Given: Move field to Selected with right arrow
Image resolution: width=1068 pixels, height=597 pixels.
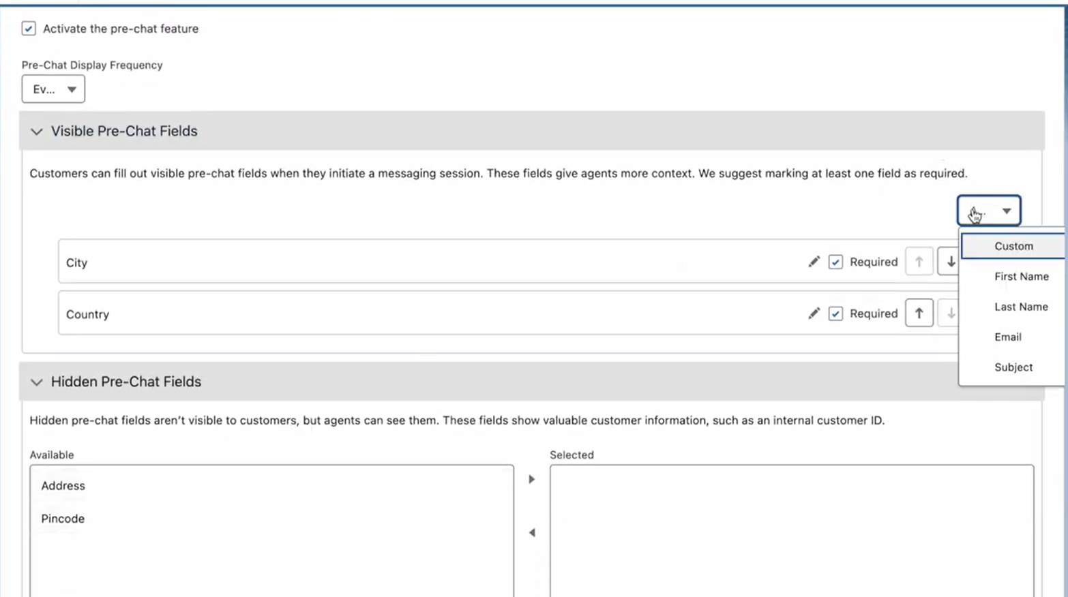Looking at the screenshot, I should [532, 479].
